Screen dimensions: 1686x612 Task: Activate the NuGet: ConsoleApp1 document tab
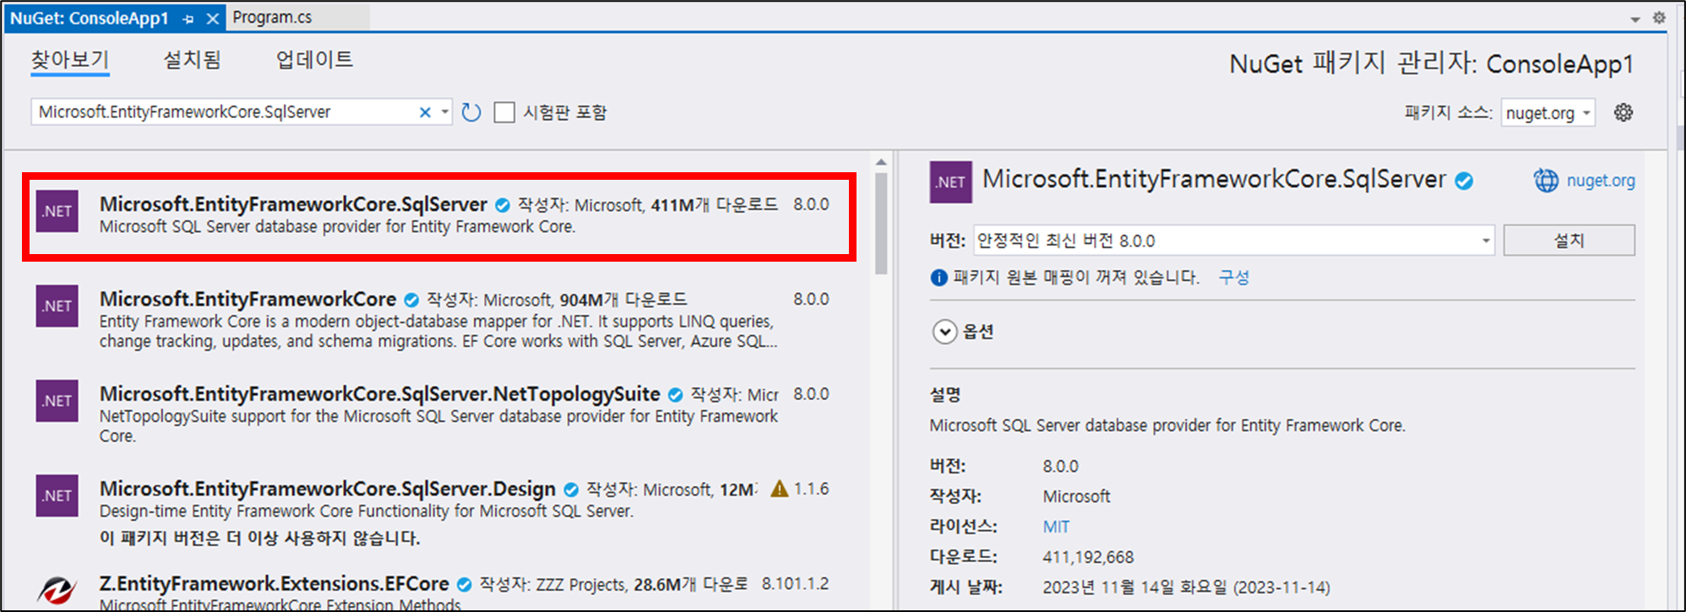point(89,19)
